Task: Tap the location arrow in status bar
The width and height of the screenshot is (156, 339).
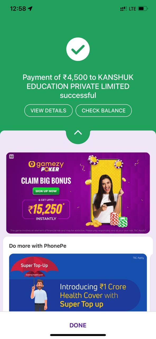Action: 30,9
